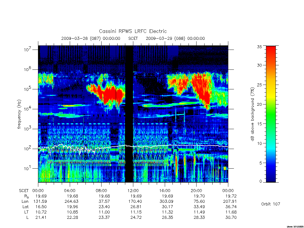Select latitude value 16.50
This screenshot has width=304, height=228.
pos(41,207)
